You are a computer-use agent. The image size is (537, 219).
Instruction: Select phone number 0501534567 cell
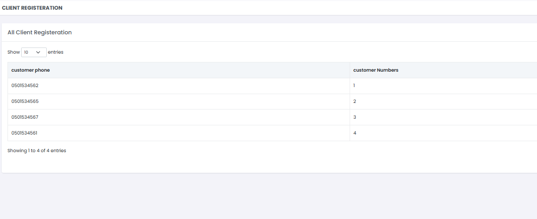[25, 117]
